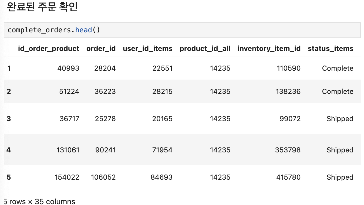
Task: Click the 5 rows × 35 columns text
Action: coord(39,201)
